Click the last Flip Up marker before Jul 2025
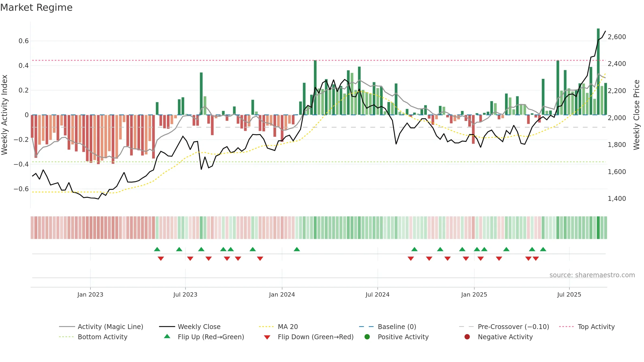 pyautogui.click(x=543, y=249)
